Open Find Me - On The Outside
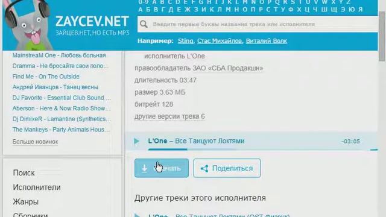Image resolution: width=386 pixels, height=217 pixels. 46,77
